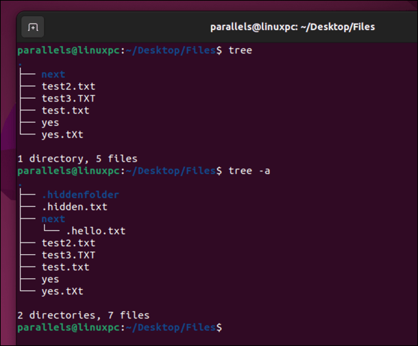418x346 pixels.
Task: Click test.txt in the tree -a output
Action: click(x=65, y=267)
